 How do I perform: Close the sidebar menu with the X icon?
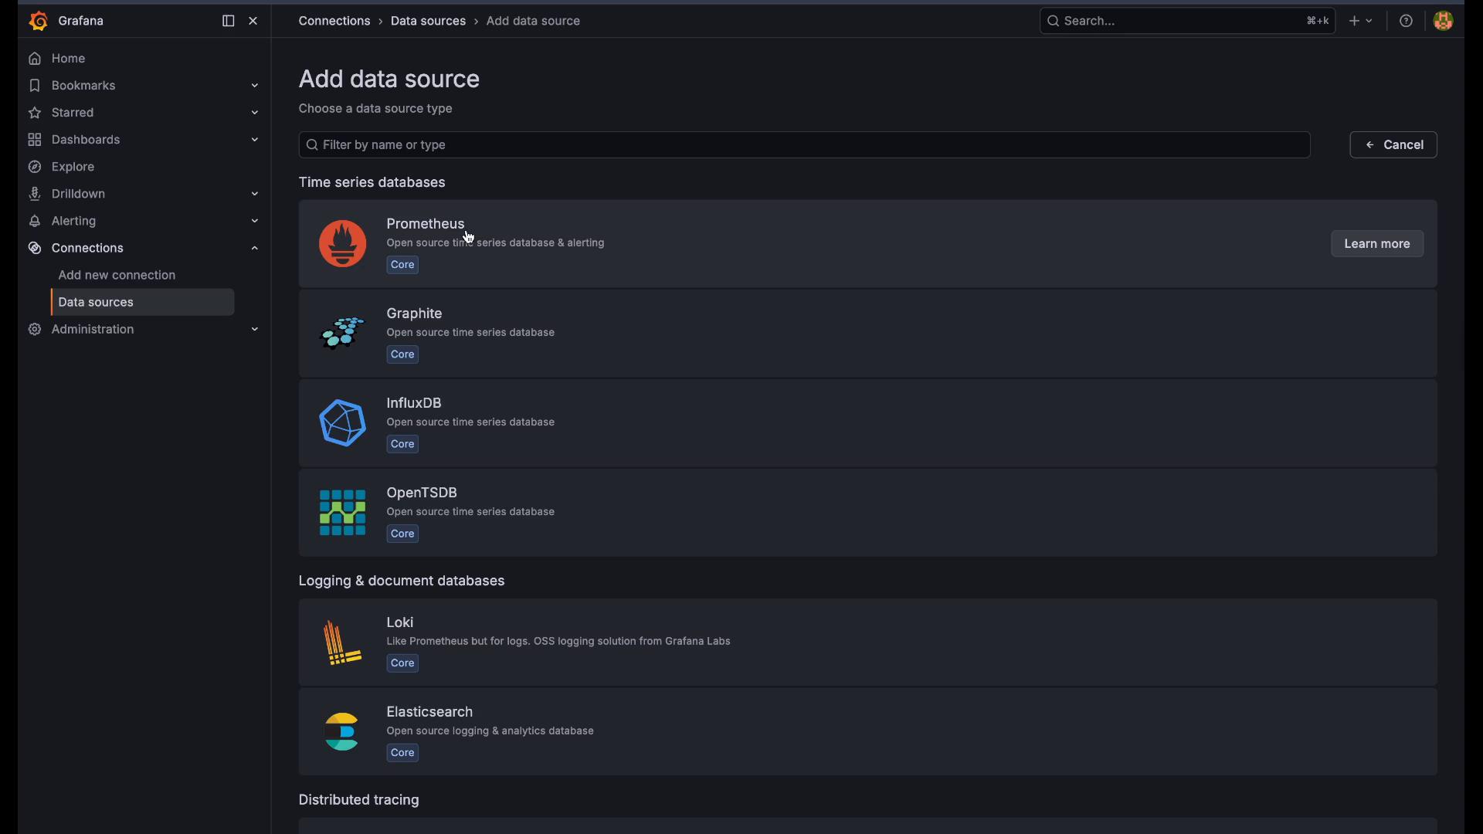(253, 21)
